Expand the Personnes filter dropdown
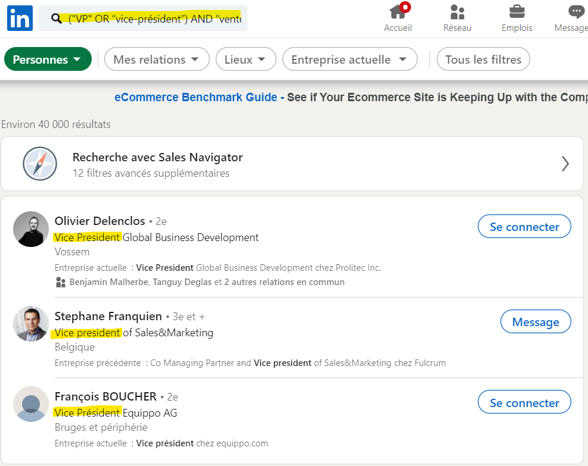 (48, 59)
